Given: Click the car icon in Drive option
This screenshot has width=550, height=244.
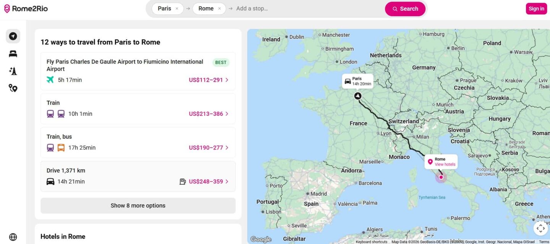Looking at the screenshot, I should (50, 181).
